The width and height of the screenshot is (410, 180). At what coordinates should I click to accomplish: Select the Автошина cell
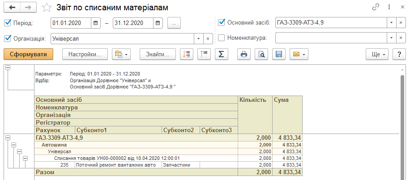[x=136, y=145]
